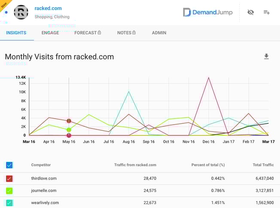Sort by Traffic from racked.com header
Image resolution: width=280 pixels, height=208 pixels.
pyautogui.click(x=135, y=165)
